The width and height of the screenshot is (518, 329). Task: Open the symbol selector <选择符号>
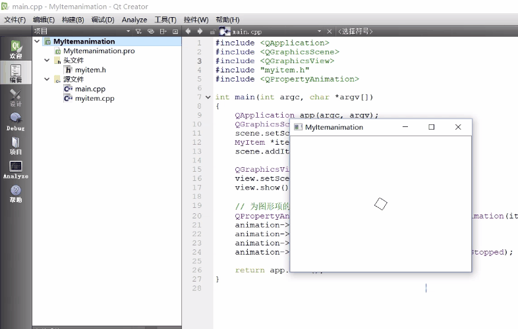pyautogui.click(x=355, y=32)
